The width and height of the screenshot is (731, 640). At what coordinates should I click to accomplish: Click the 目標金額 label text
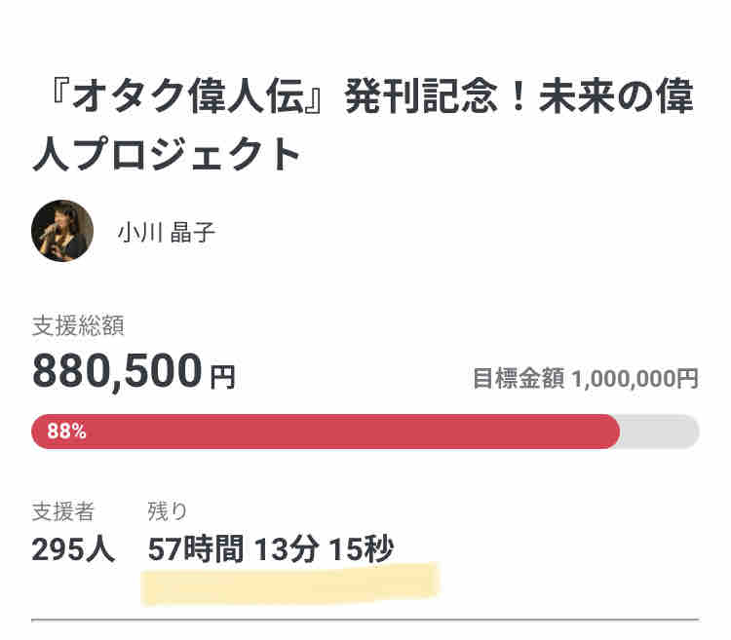point(519,378)
